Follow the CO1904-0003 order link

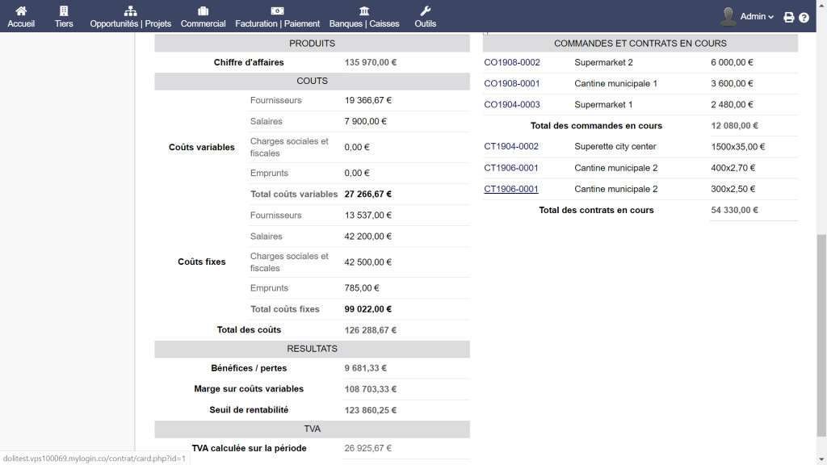click(512, 104)
